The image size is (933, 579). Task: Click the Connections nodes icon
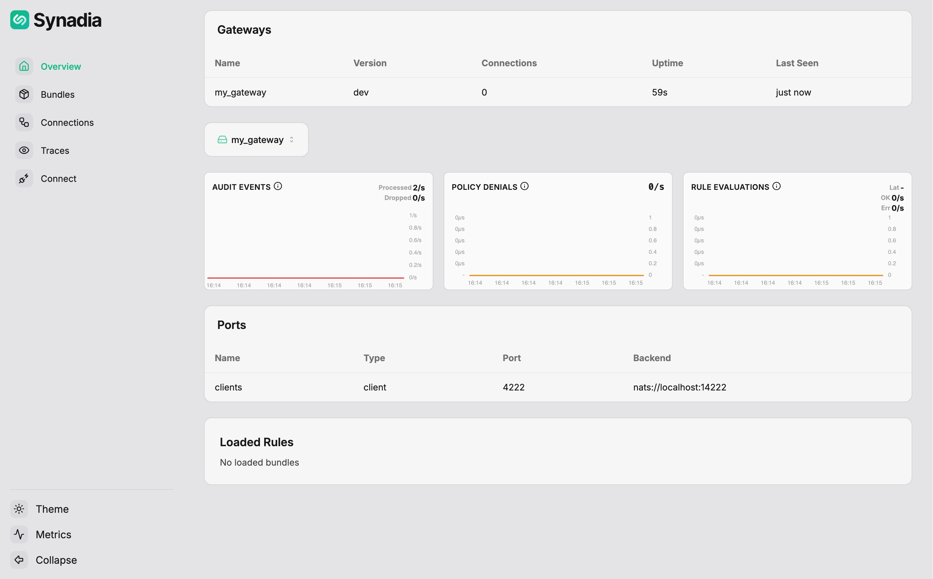24,122
